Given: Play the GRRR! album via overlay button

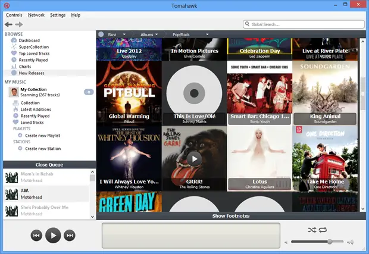Looking at the screenshot, I should click(x=194, y=159).
